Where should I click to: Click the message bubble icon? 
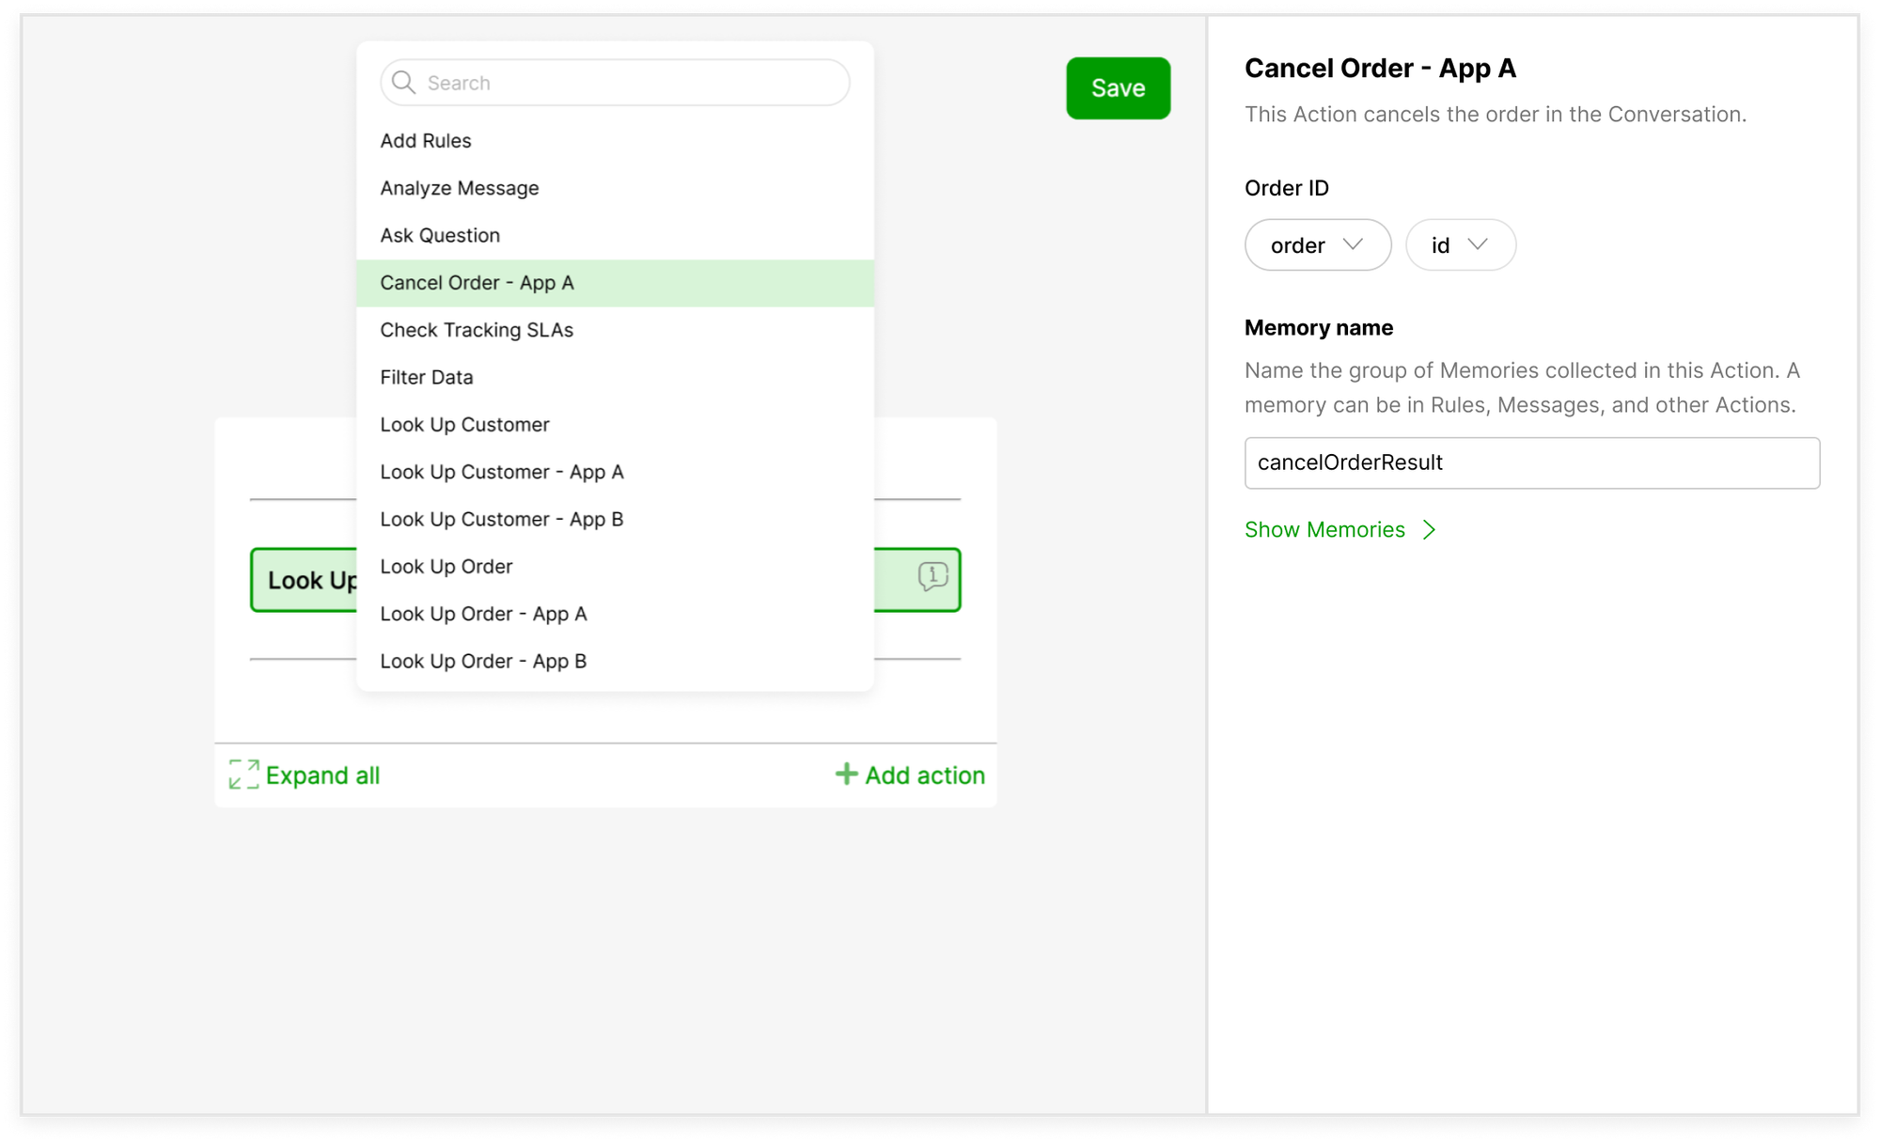(x=932, y=577)
